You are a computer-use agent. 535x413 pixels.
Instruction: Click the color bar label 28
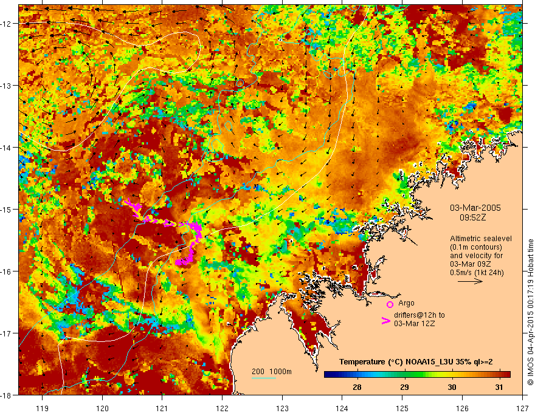[x=357, y=387]
